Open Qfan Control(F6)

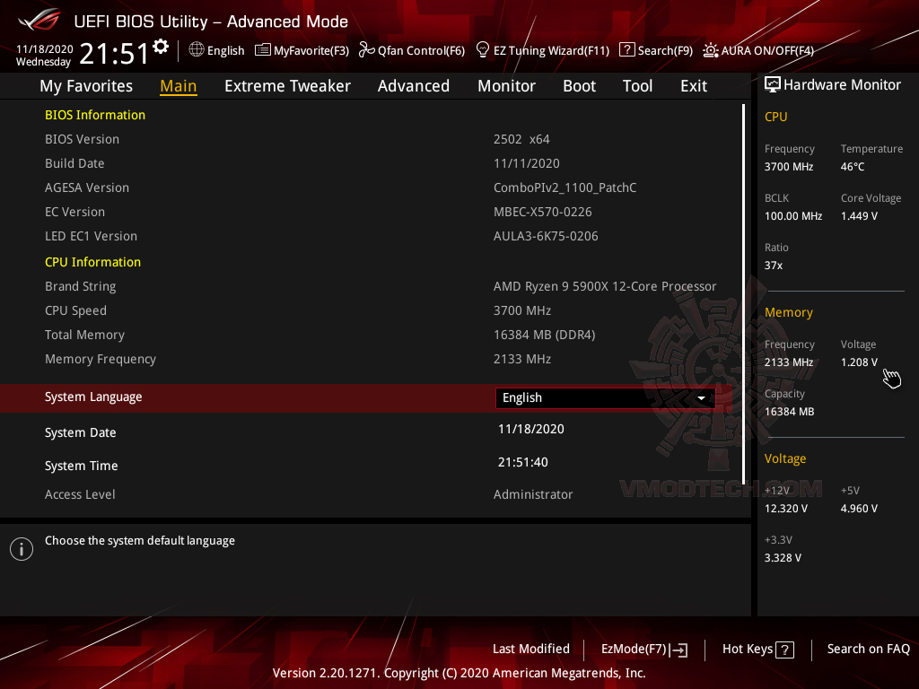click(x=421, y=50)
